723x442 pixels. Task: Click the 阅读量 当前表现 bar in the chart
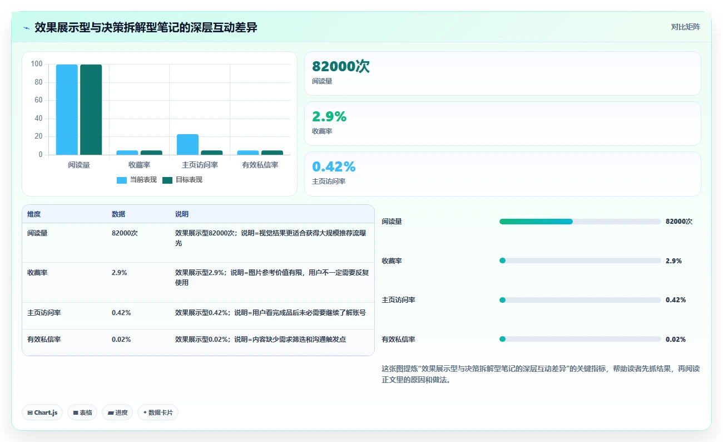click(67, 110)
